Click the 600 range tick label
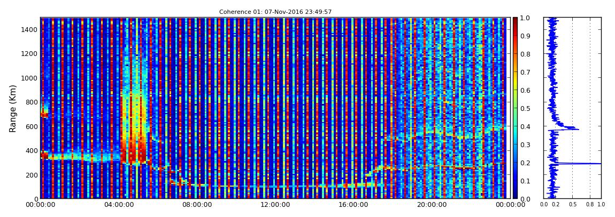Image resolution: width=615 pixels, height=217 pixels. (32, 126)
